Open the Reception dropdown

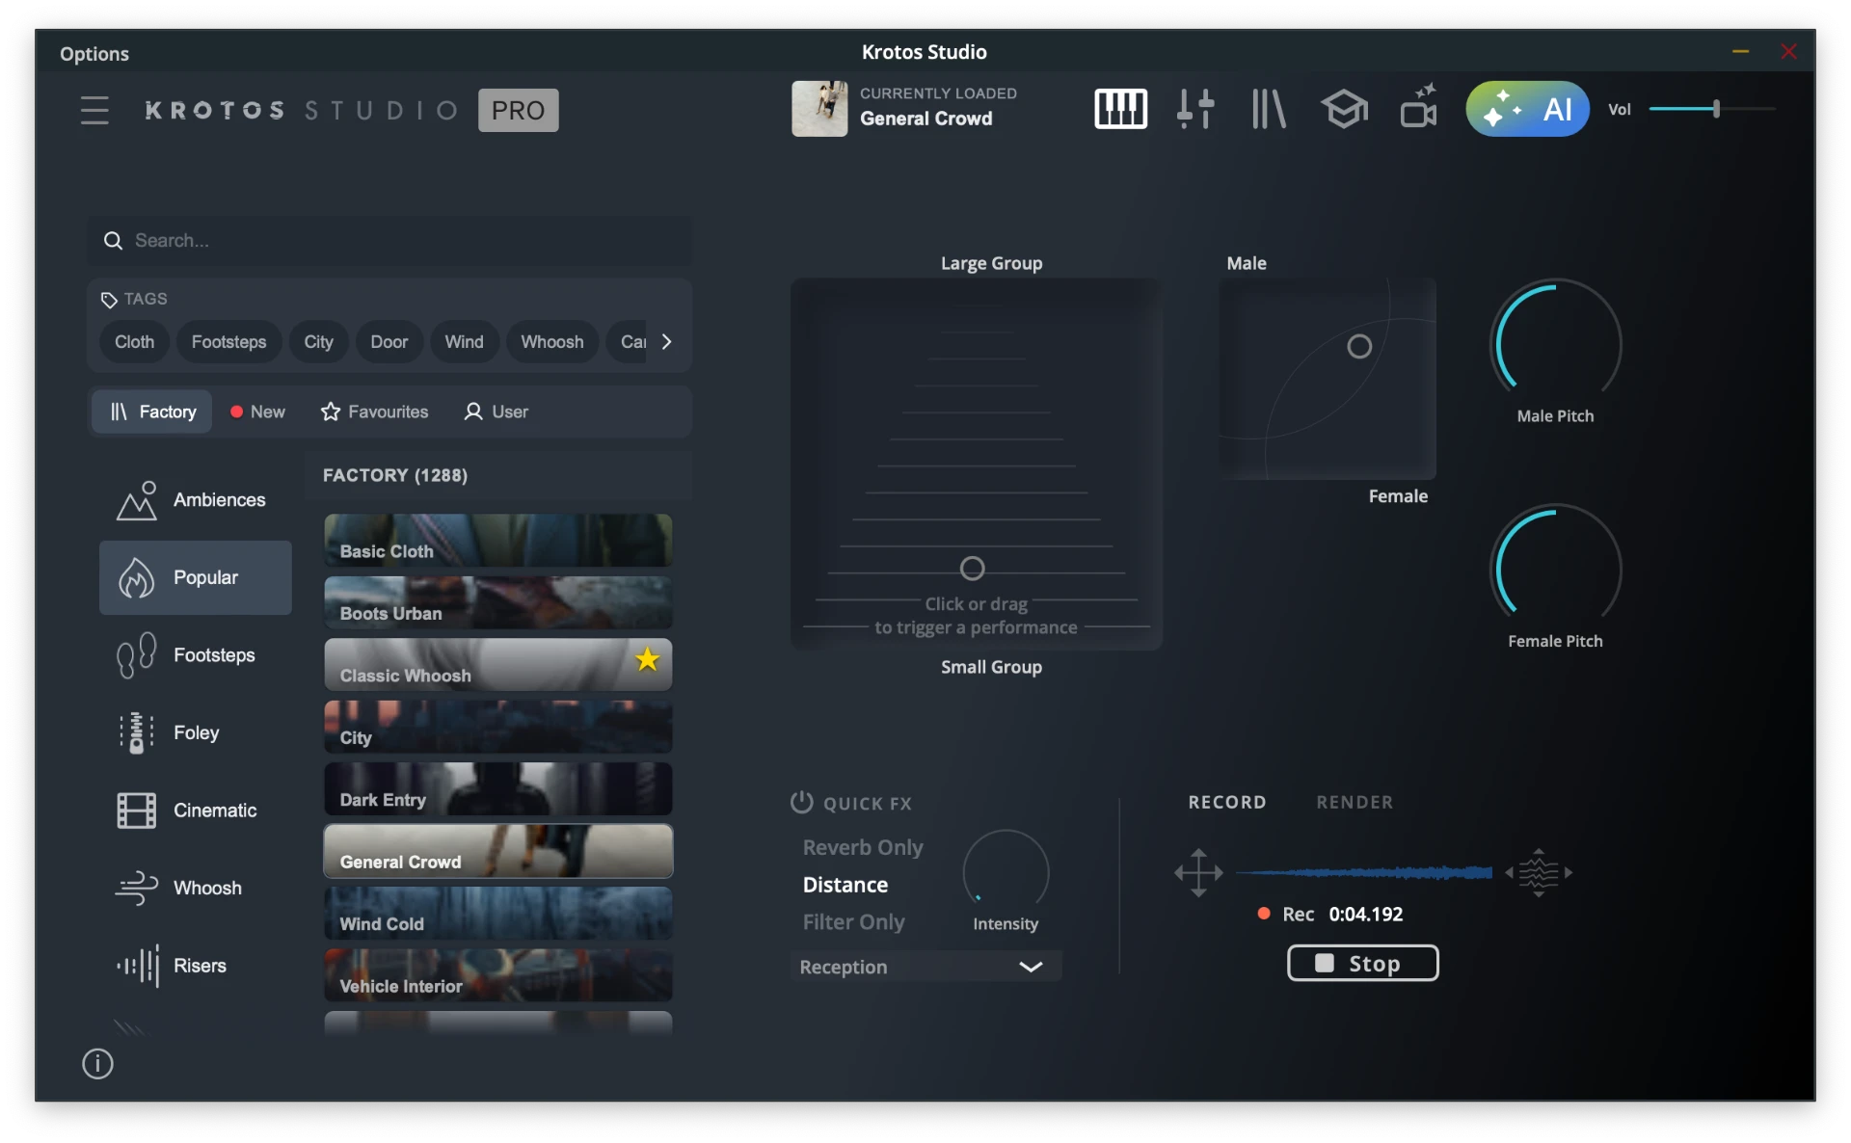pyautogui.click(x=925, y=967)
